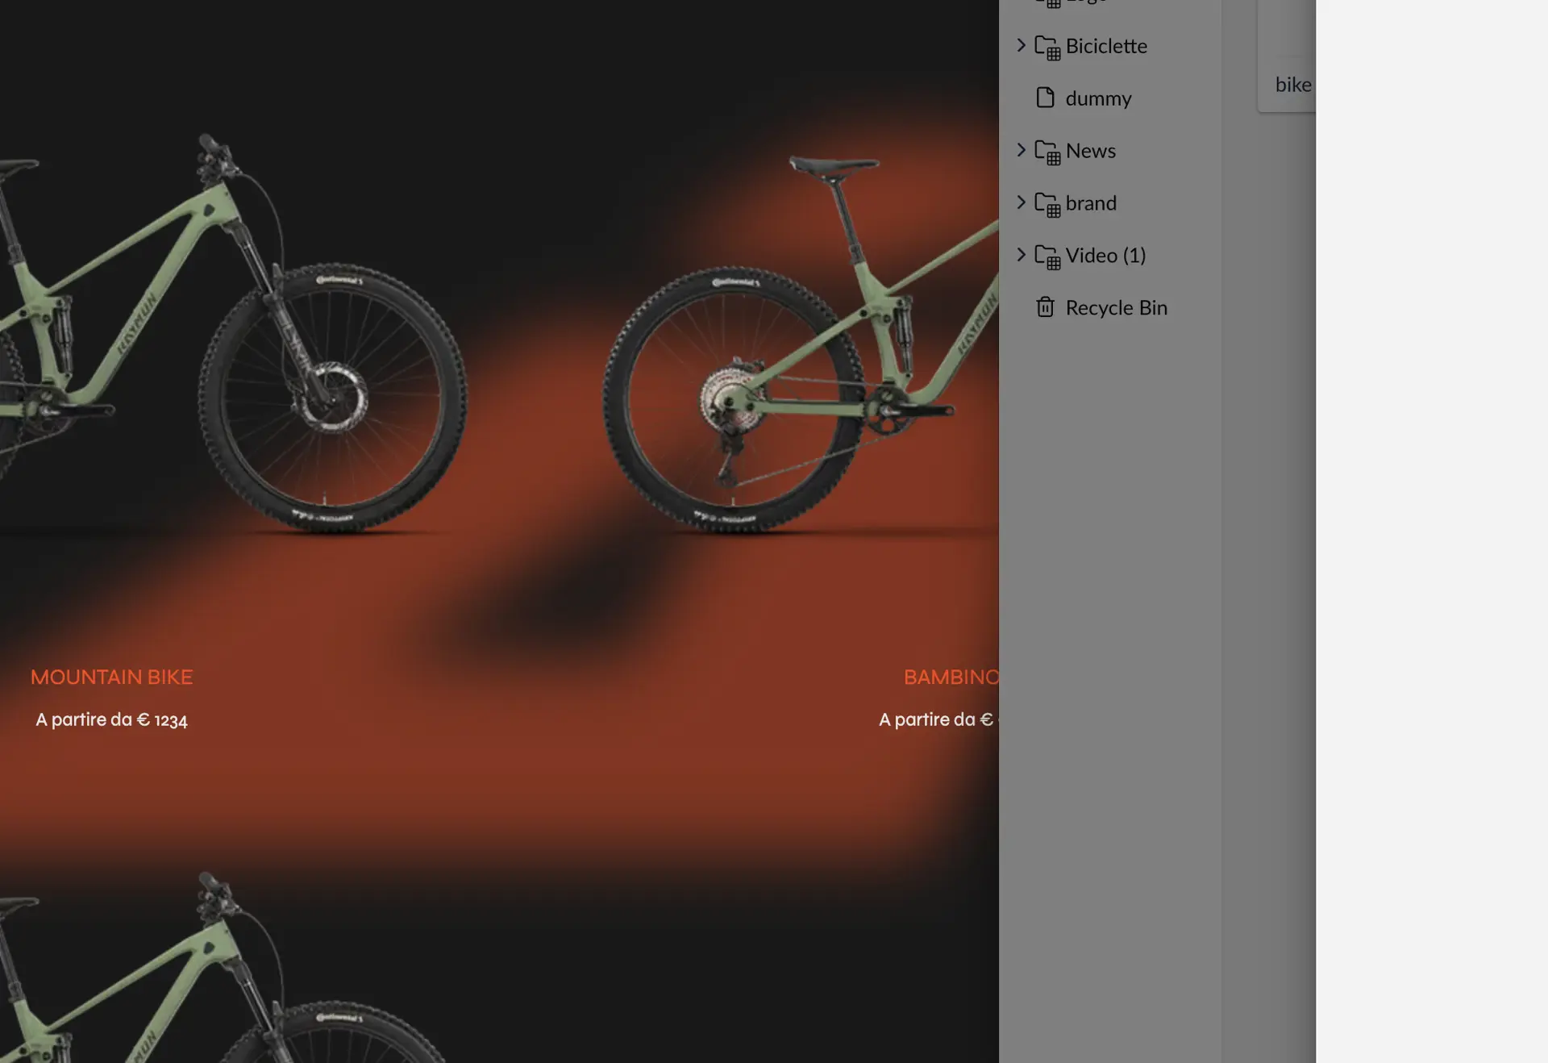The height and width of the screenshot is (1063, 1548).
Task: Click the Bambino bike rear-wheel image
Action: pos(732,399)
